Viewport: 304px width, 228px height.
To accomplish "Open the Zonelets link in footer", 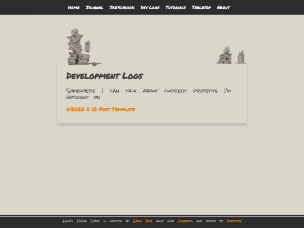I will pos(185,221).
